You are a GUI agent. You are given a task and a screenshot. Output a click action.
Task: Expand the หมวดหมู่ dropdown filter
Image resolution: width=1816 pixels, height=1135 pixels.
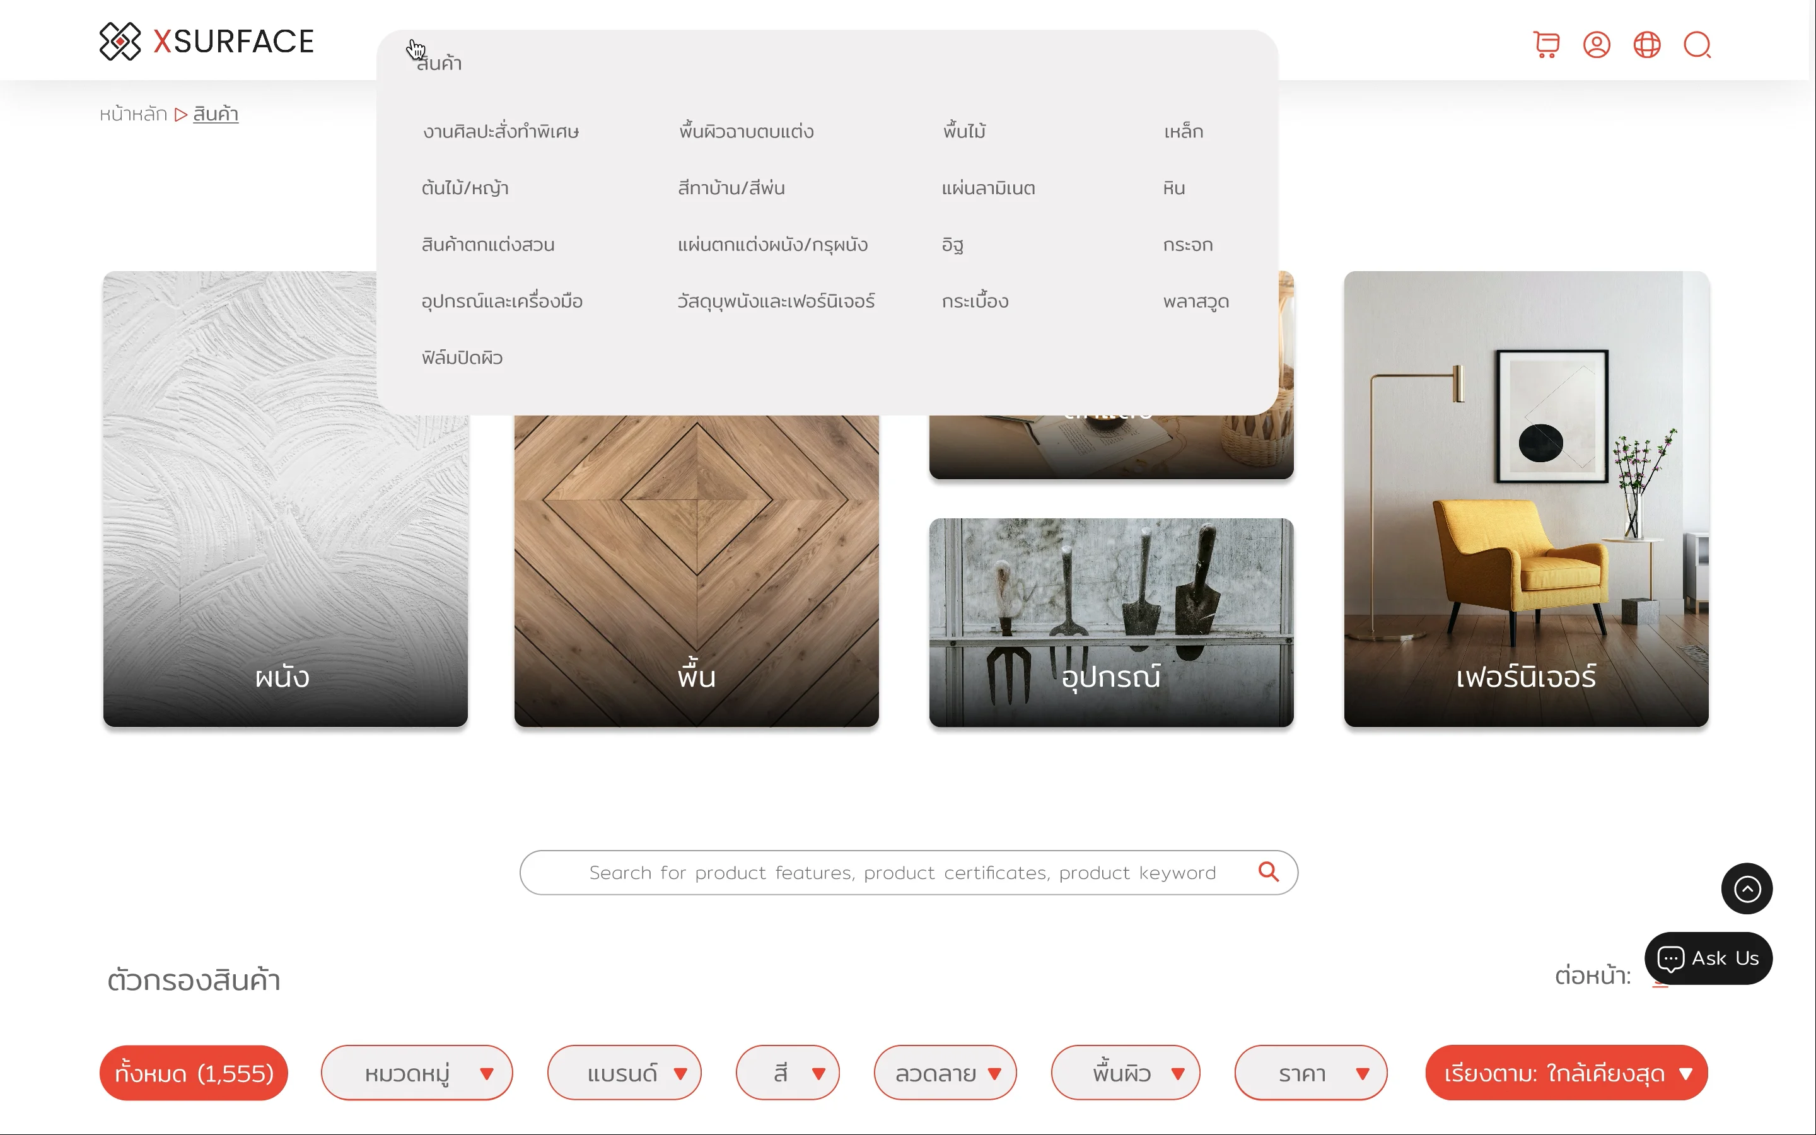(x=416, y=1073)
